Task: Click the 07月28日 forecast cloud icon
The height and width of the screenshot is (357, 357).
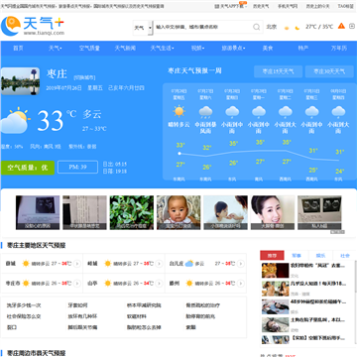Action: click(x=232, y=112)
